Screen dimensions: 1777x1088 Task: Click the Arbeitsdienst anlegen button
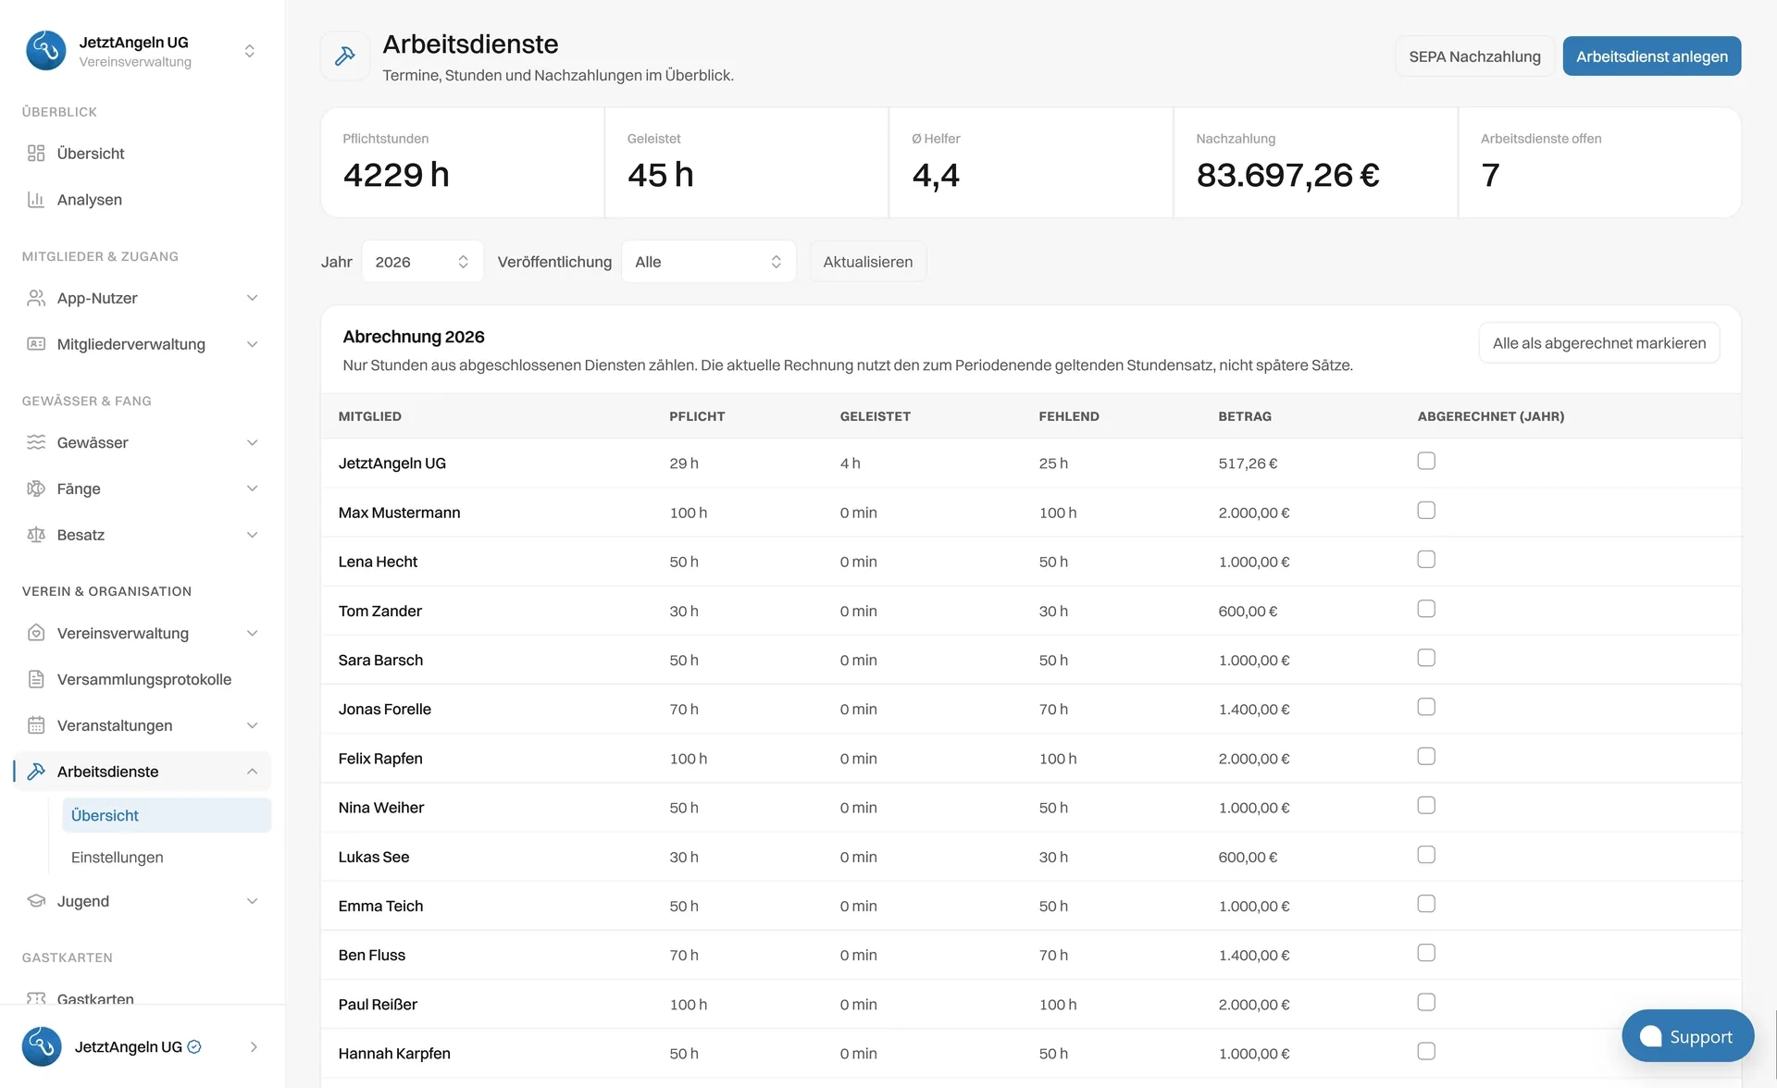coord(1652,56)
